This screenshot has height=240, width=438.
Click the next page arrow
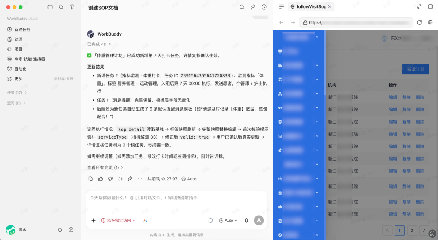point(424,231)
